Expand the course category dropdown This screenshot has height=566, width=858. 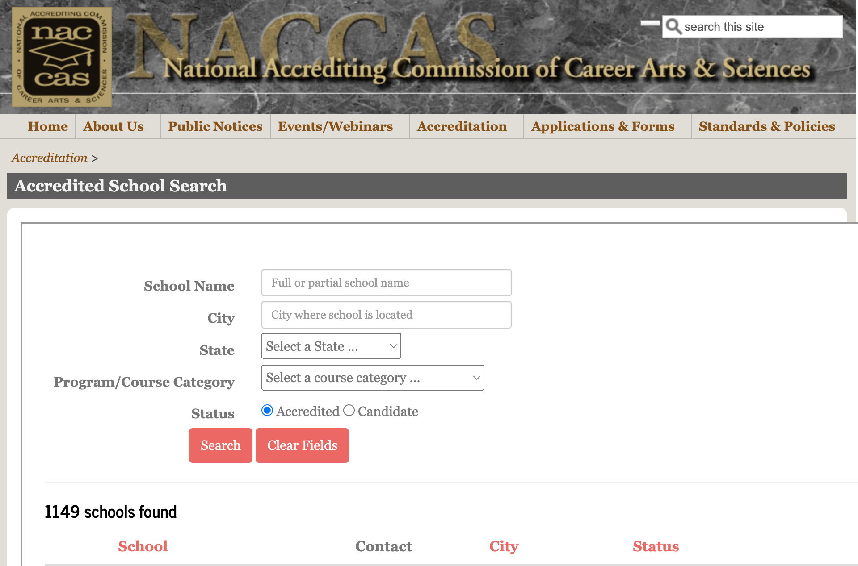point(373,378)
